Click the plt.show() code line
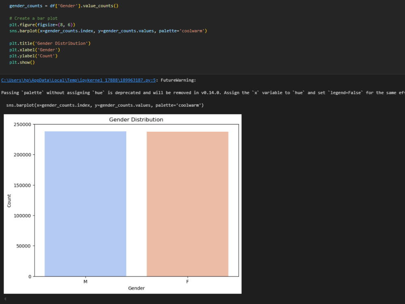The height and width of the screenshot is (304, 405). (22, 62)
